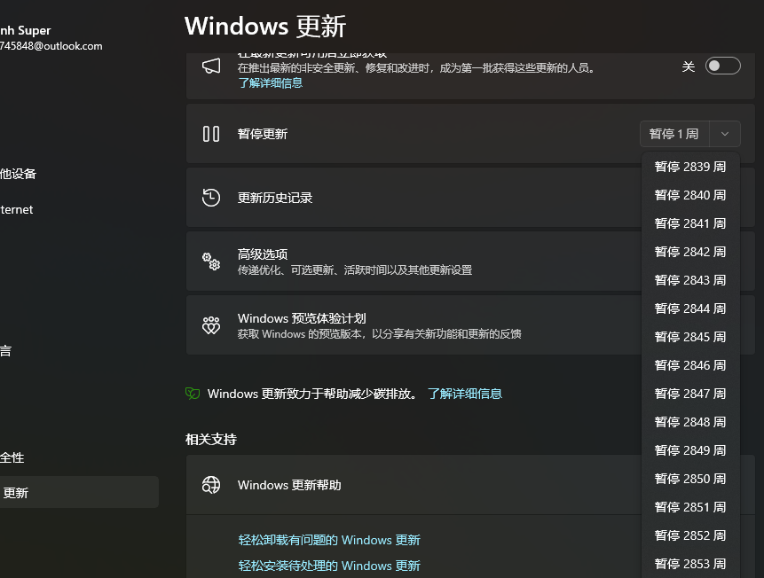The image size is (764, 578).
Task: Select 暂停 2840 周 from the dropdown
Action: 690,195
